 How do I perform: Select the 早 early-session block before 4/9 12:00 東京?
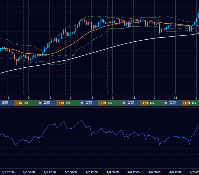coord(166,103)
